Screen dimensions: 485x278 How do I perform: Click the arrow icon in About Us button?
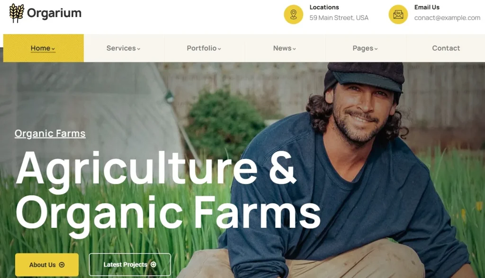click(62, 265)
